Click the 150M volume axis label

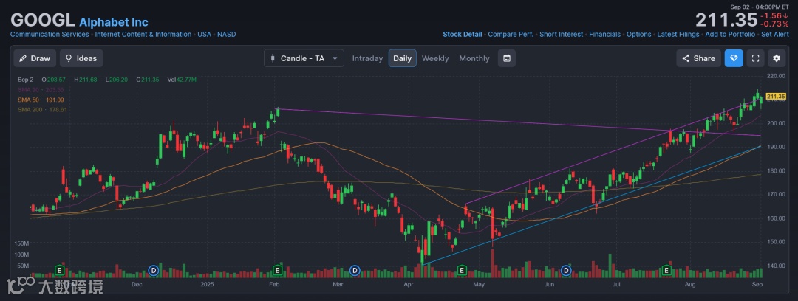click(21, 244)
